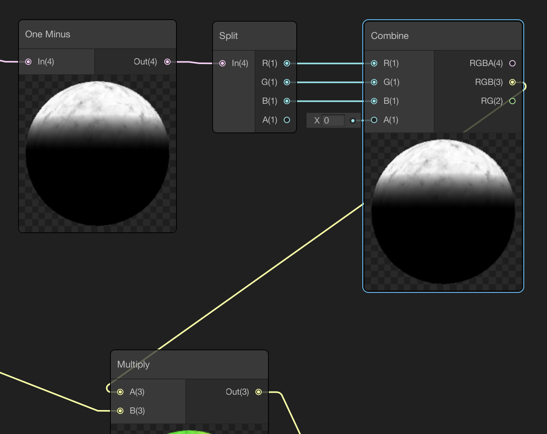This screenshot has width=547, height=434.
Task: Click the RG(2) output port on Combine
Action: tap(512, 101)
